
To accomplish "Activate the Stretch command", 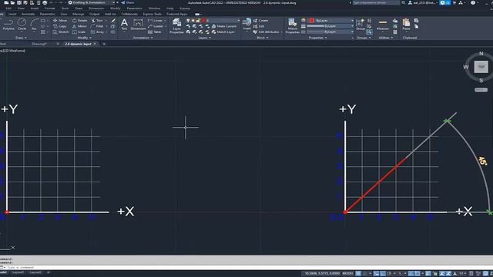I will click(x=60, y=32).
